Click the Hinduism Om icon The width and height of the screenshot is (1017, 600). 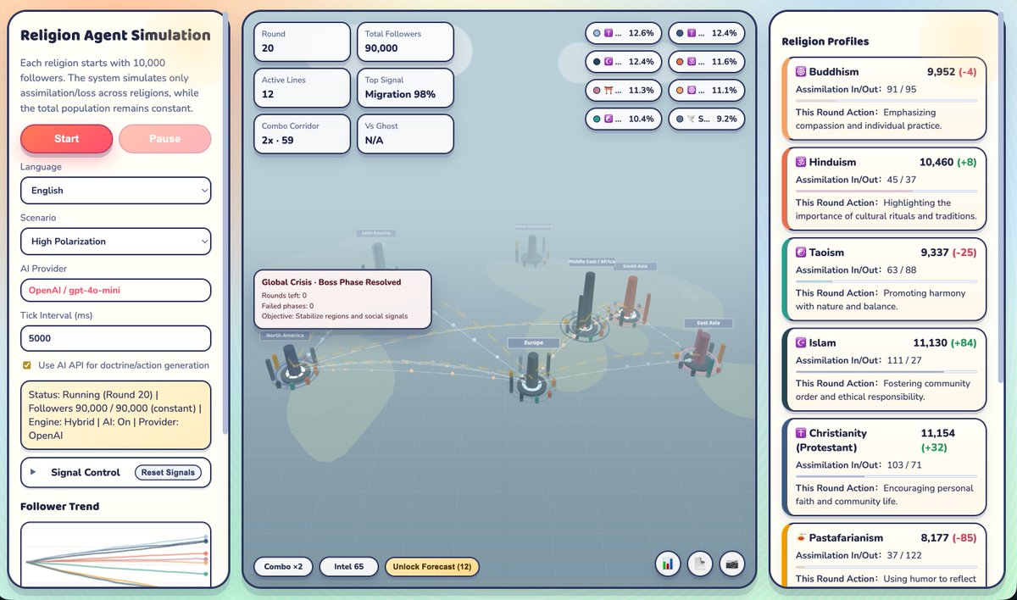801,162
